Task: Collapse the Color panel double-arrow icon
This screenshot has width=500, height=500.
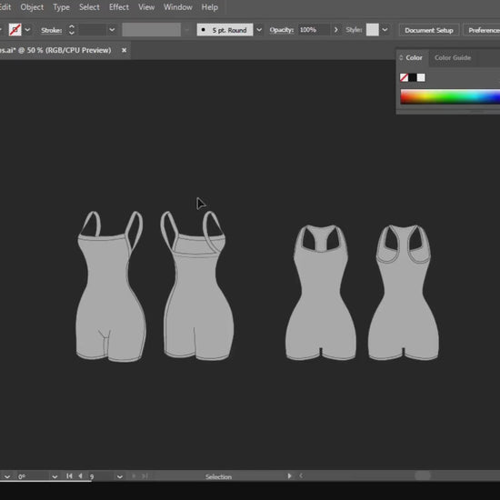Action: [401, 57]
